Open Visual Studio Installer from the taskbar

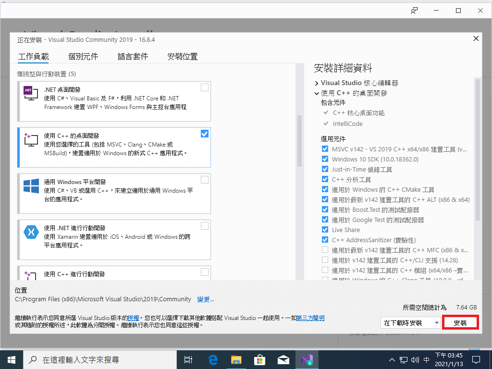pyautogui.click(x=307, y=359)
